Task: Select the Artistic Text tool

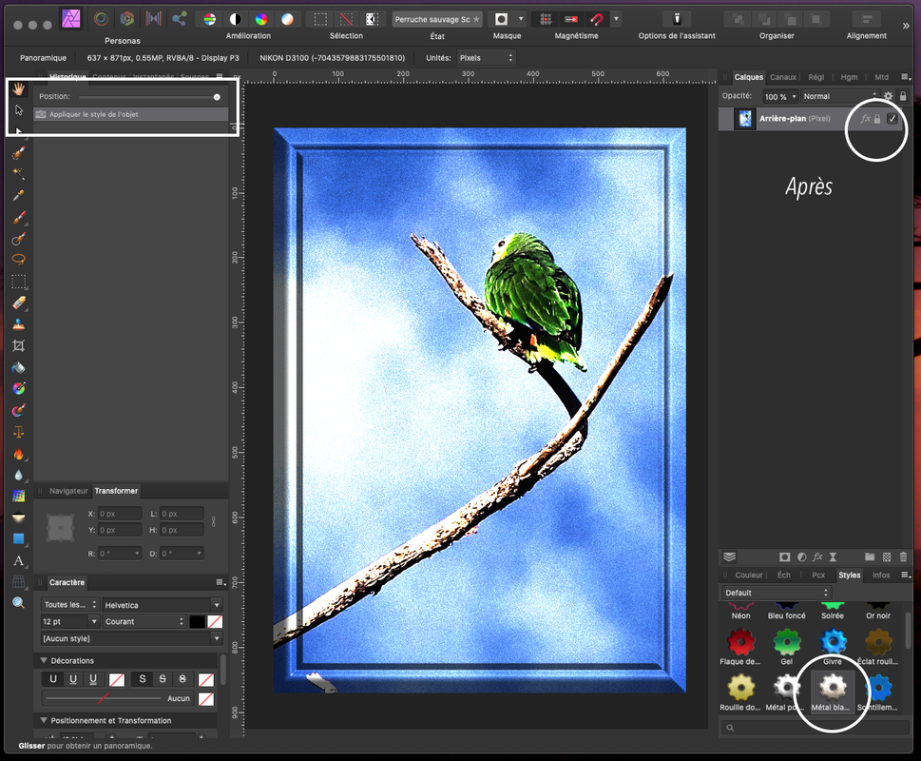Action: pos(19,560)
